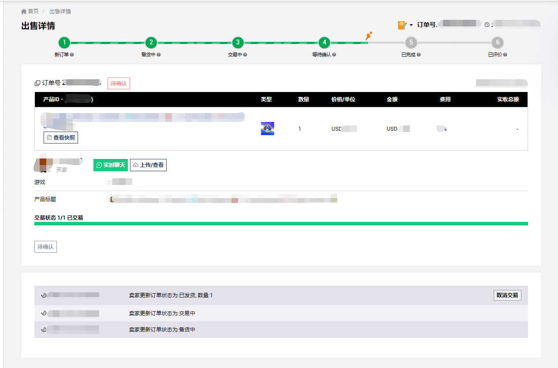Click step 4 等待确认 circle
This screenshot has width=558, height=368.
pyautogui.click(x=324, y=43)
